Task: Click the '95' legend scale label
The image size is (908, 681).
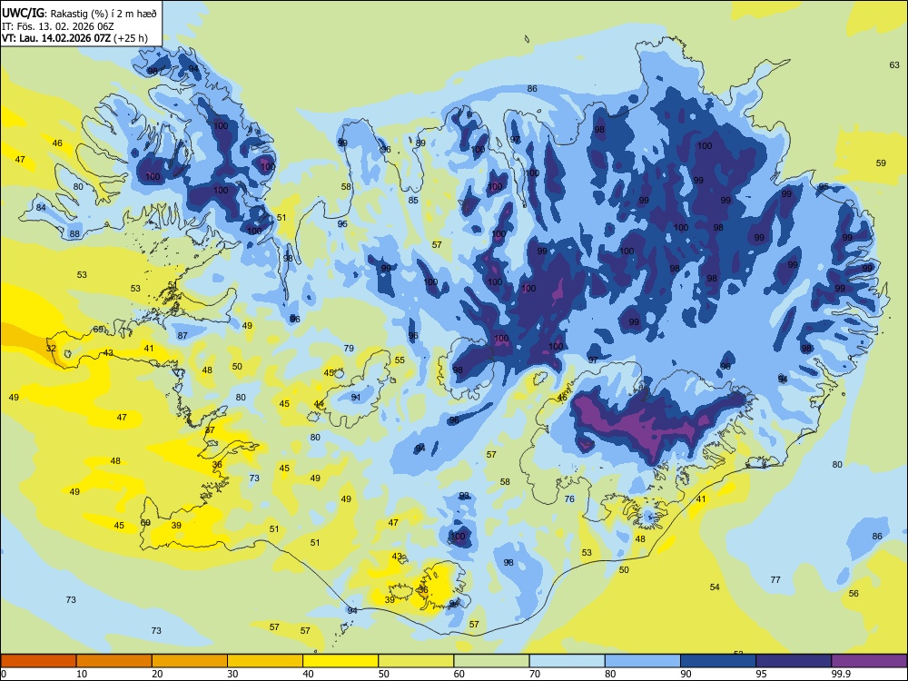Action: click(x=762, y=674)
